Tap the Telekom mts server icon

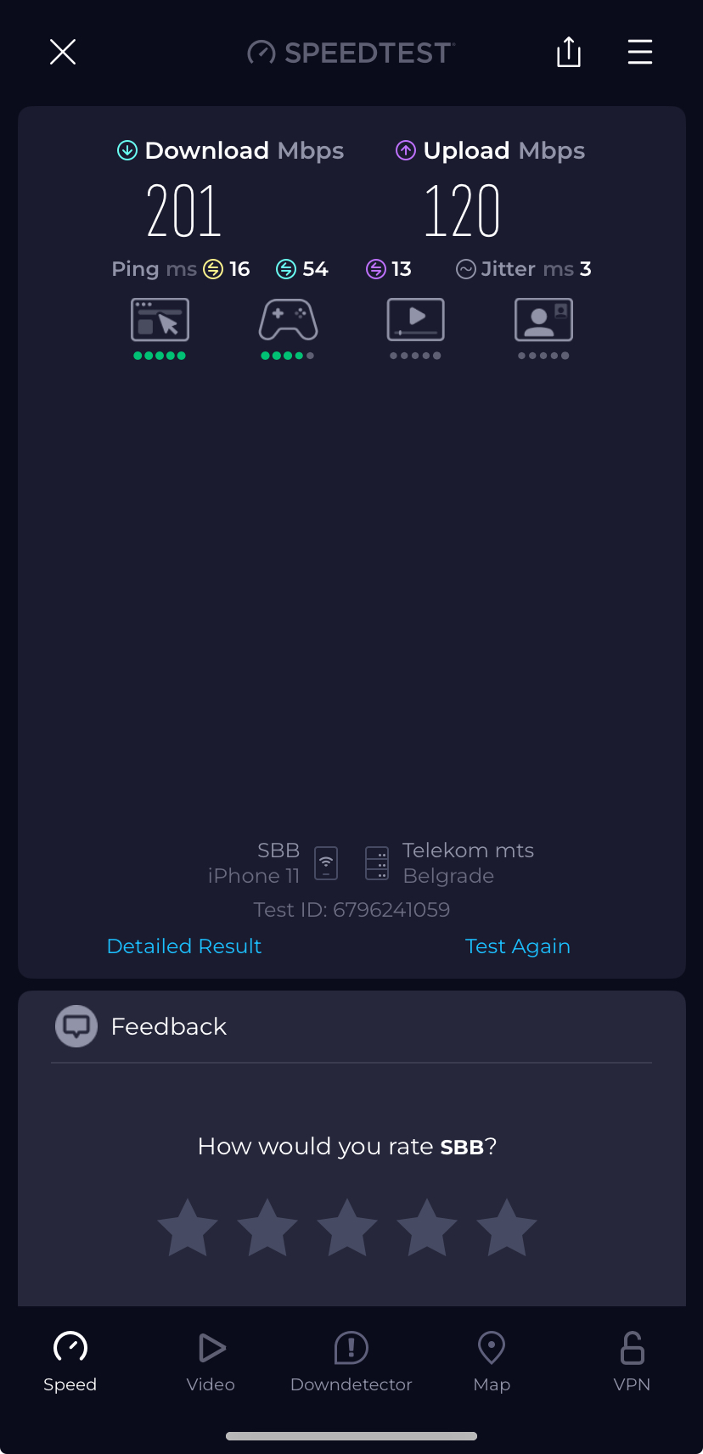coord(377,863)
